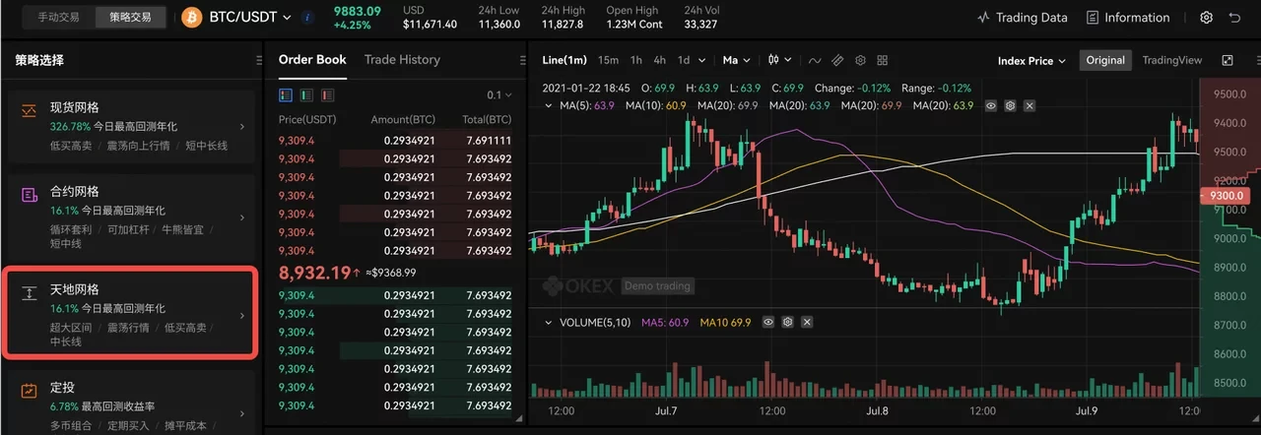The height and width of the screenshot is (435, 1261).
Task: Switch order book to sell-orders-only view
Action: [x=325, y=95]
